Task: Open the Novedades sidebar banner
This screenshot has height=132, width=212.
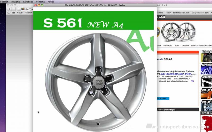Action: tap(206, 81)
